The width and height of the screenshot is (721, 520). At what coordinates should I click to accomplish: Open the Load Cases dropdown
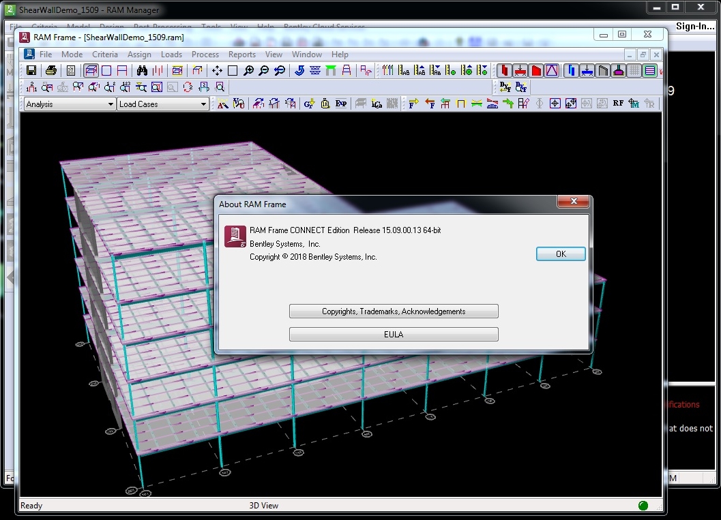[163, 104]
